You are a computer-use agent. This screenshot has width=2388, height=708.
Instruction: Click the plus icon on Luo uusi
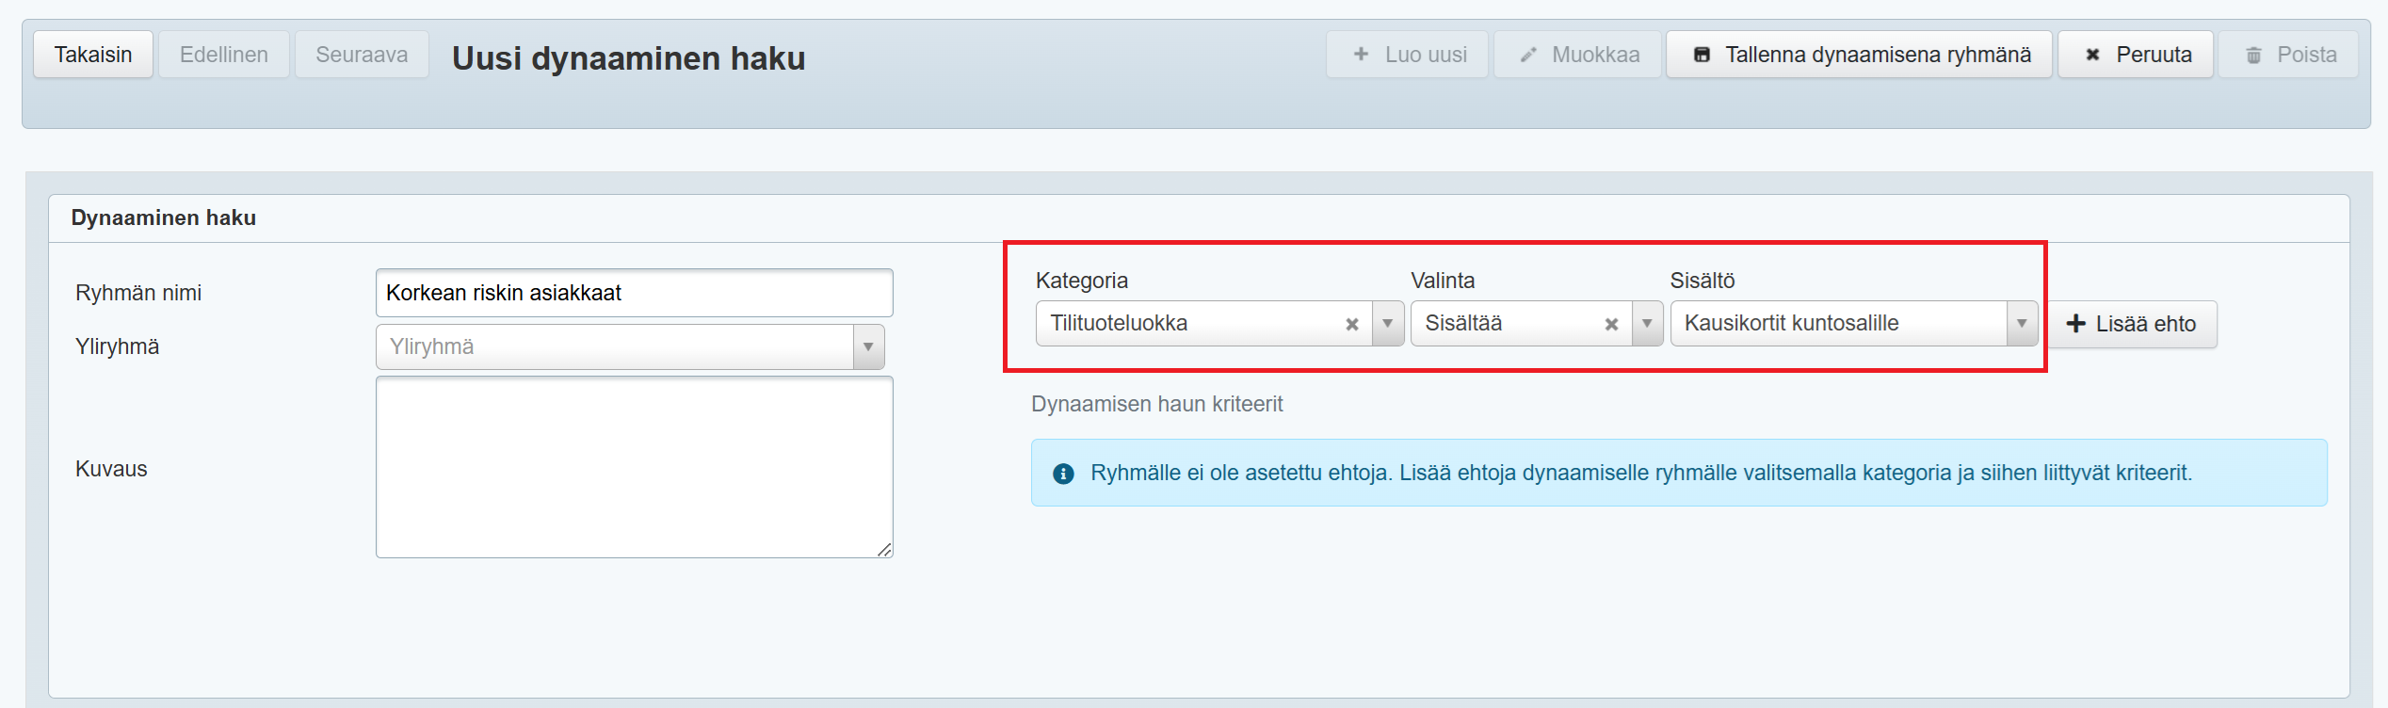(1361, 55)
